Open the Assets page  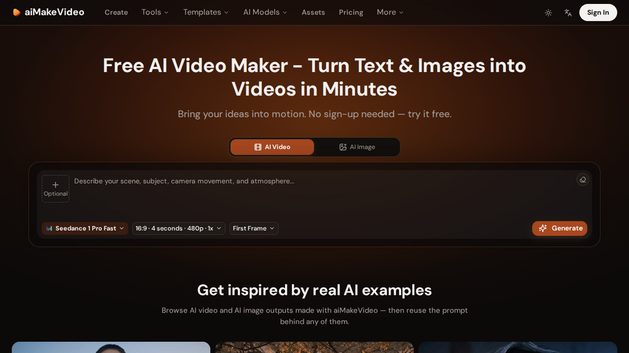click(x=313, y=12)
